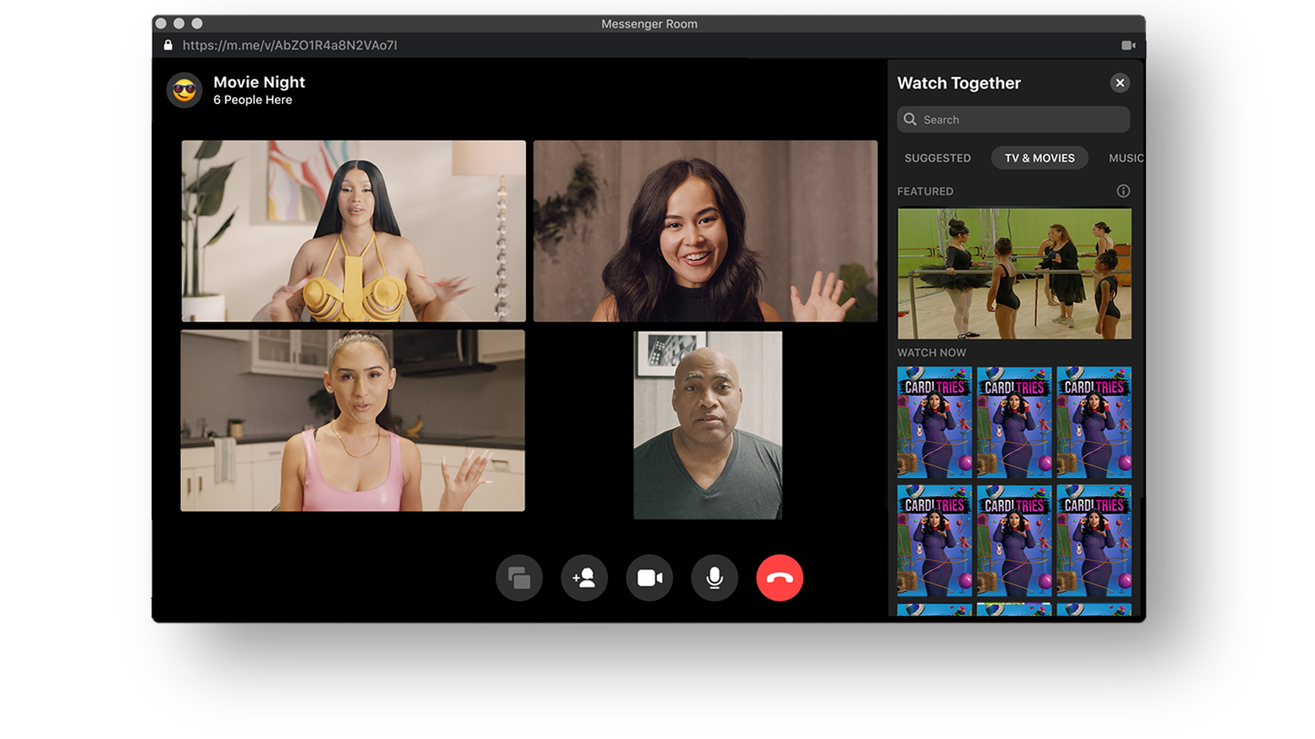Toggle the video camera off
The image size is (1315, 739).
[649, 578]
